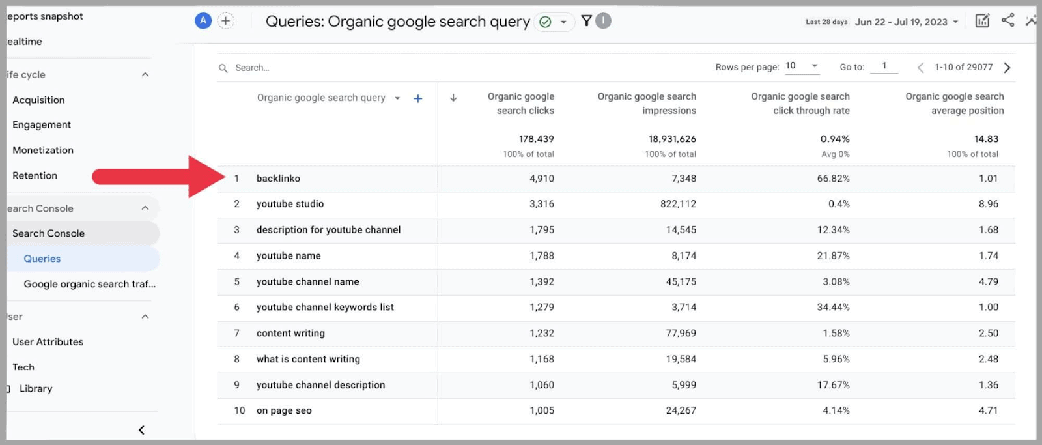Click the 178,439 total clicks value
1042x445 pixels.
coord(536,139)
